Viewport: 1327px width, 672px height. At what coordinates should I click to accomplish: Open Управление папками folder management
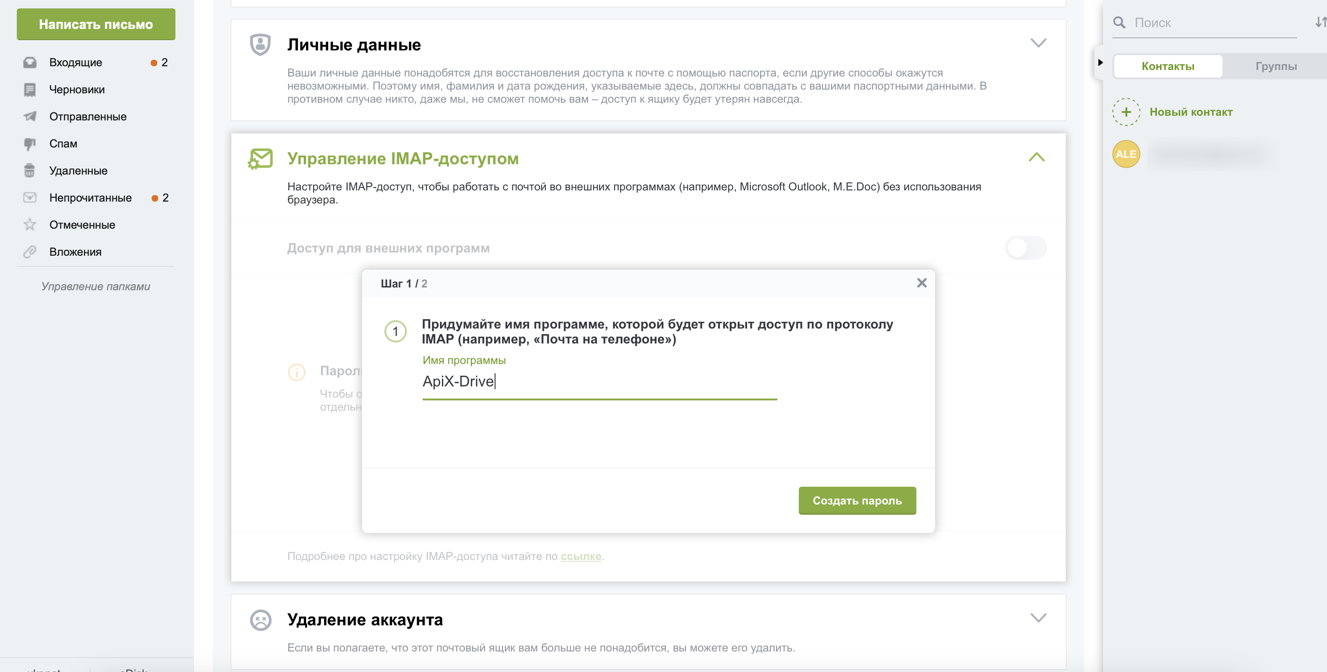(95, 286)
